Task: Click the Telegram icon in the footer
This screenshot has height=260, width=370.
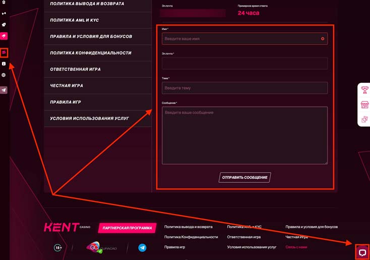Action: 142,248
